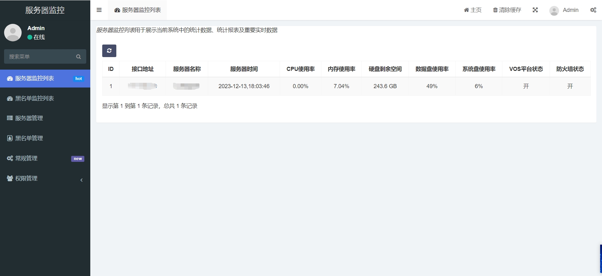Select the server time cell 2023-12-13,18:03:46

click(244, 86)
